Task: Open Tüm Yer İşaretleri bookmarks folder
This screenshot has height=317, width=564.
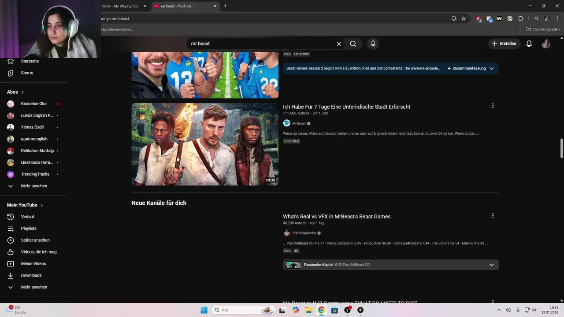Action: pyautogui.click(x=543, y=29)
